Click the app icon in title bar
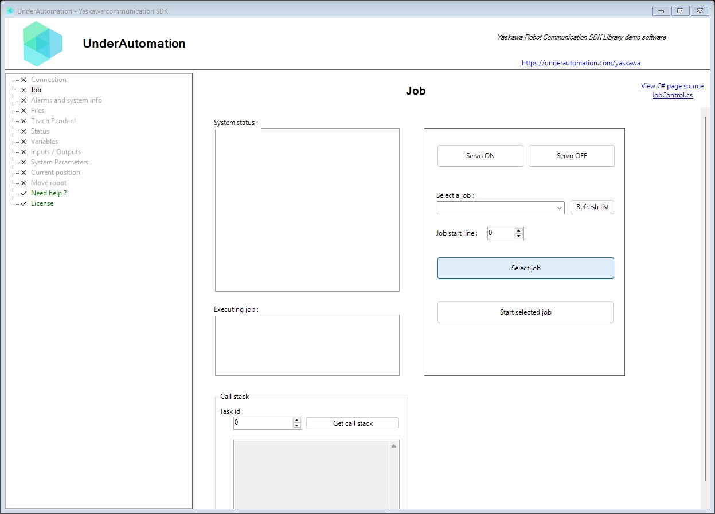Image resolution: width=715 pixels, height=514 pixels. [10, 11]
